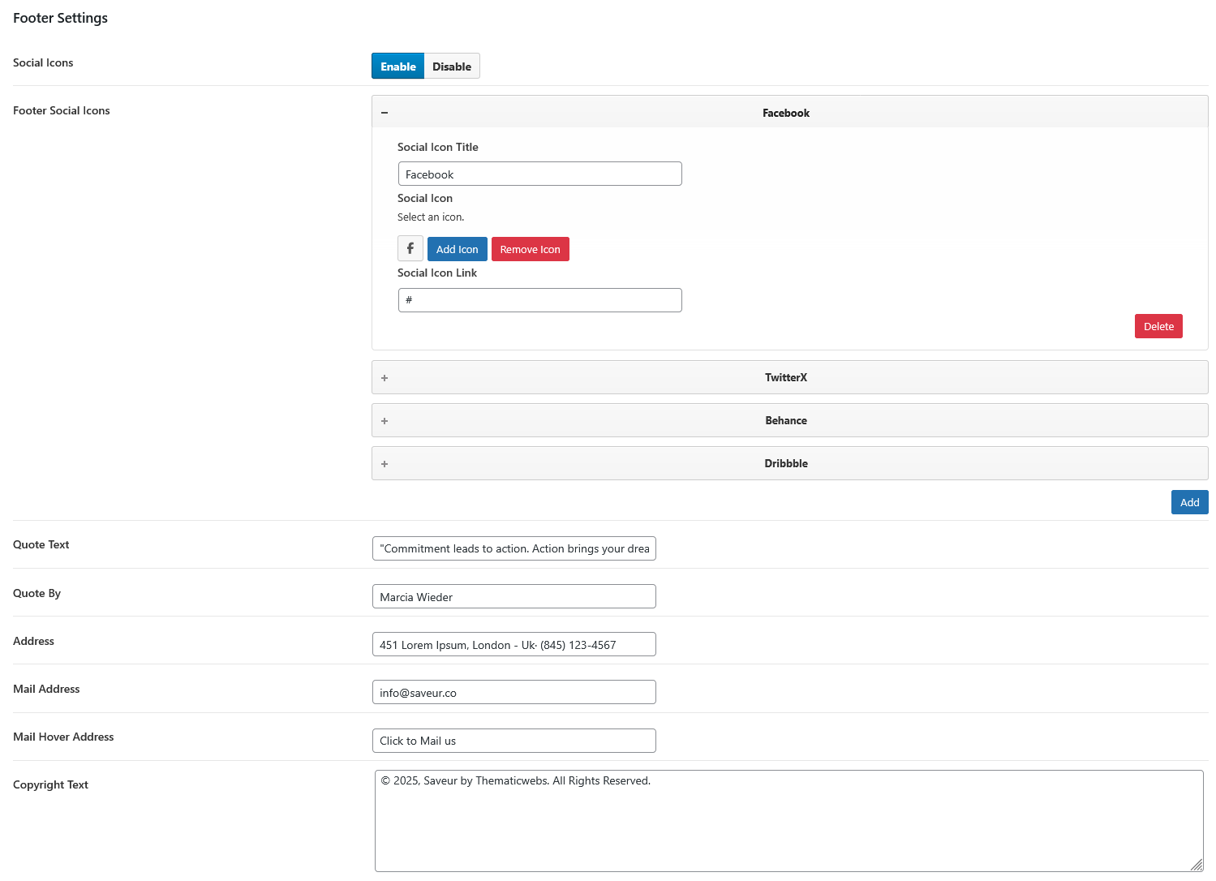This screenshot has height=881, width=1216.
Task: Grab the Copyright Text resize handle
Action: (x=1197, y=865)
